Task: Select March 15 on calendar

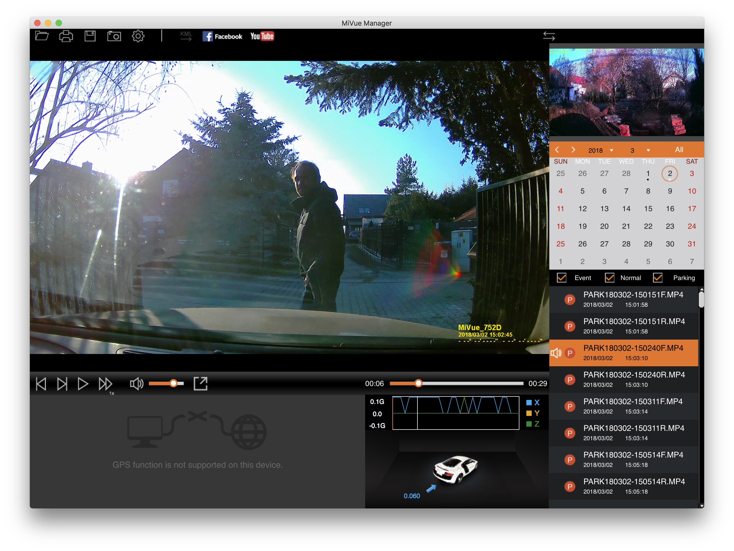Action: [x=648, y=208]
